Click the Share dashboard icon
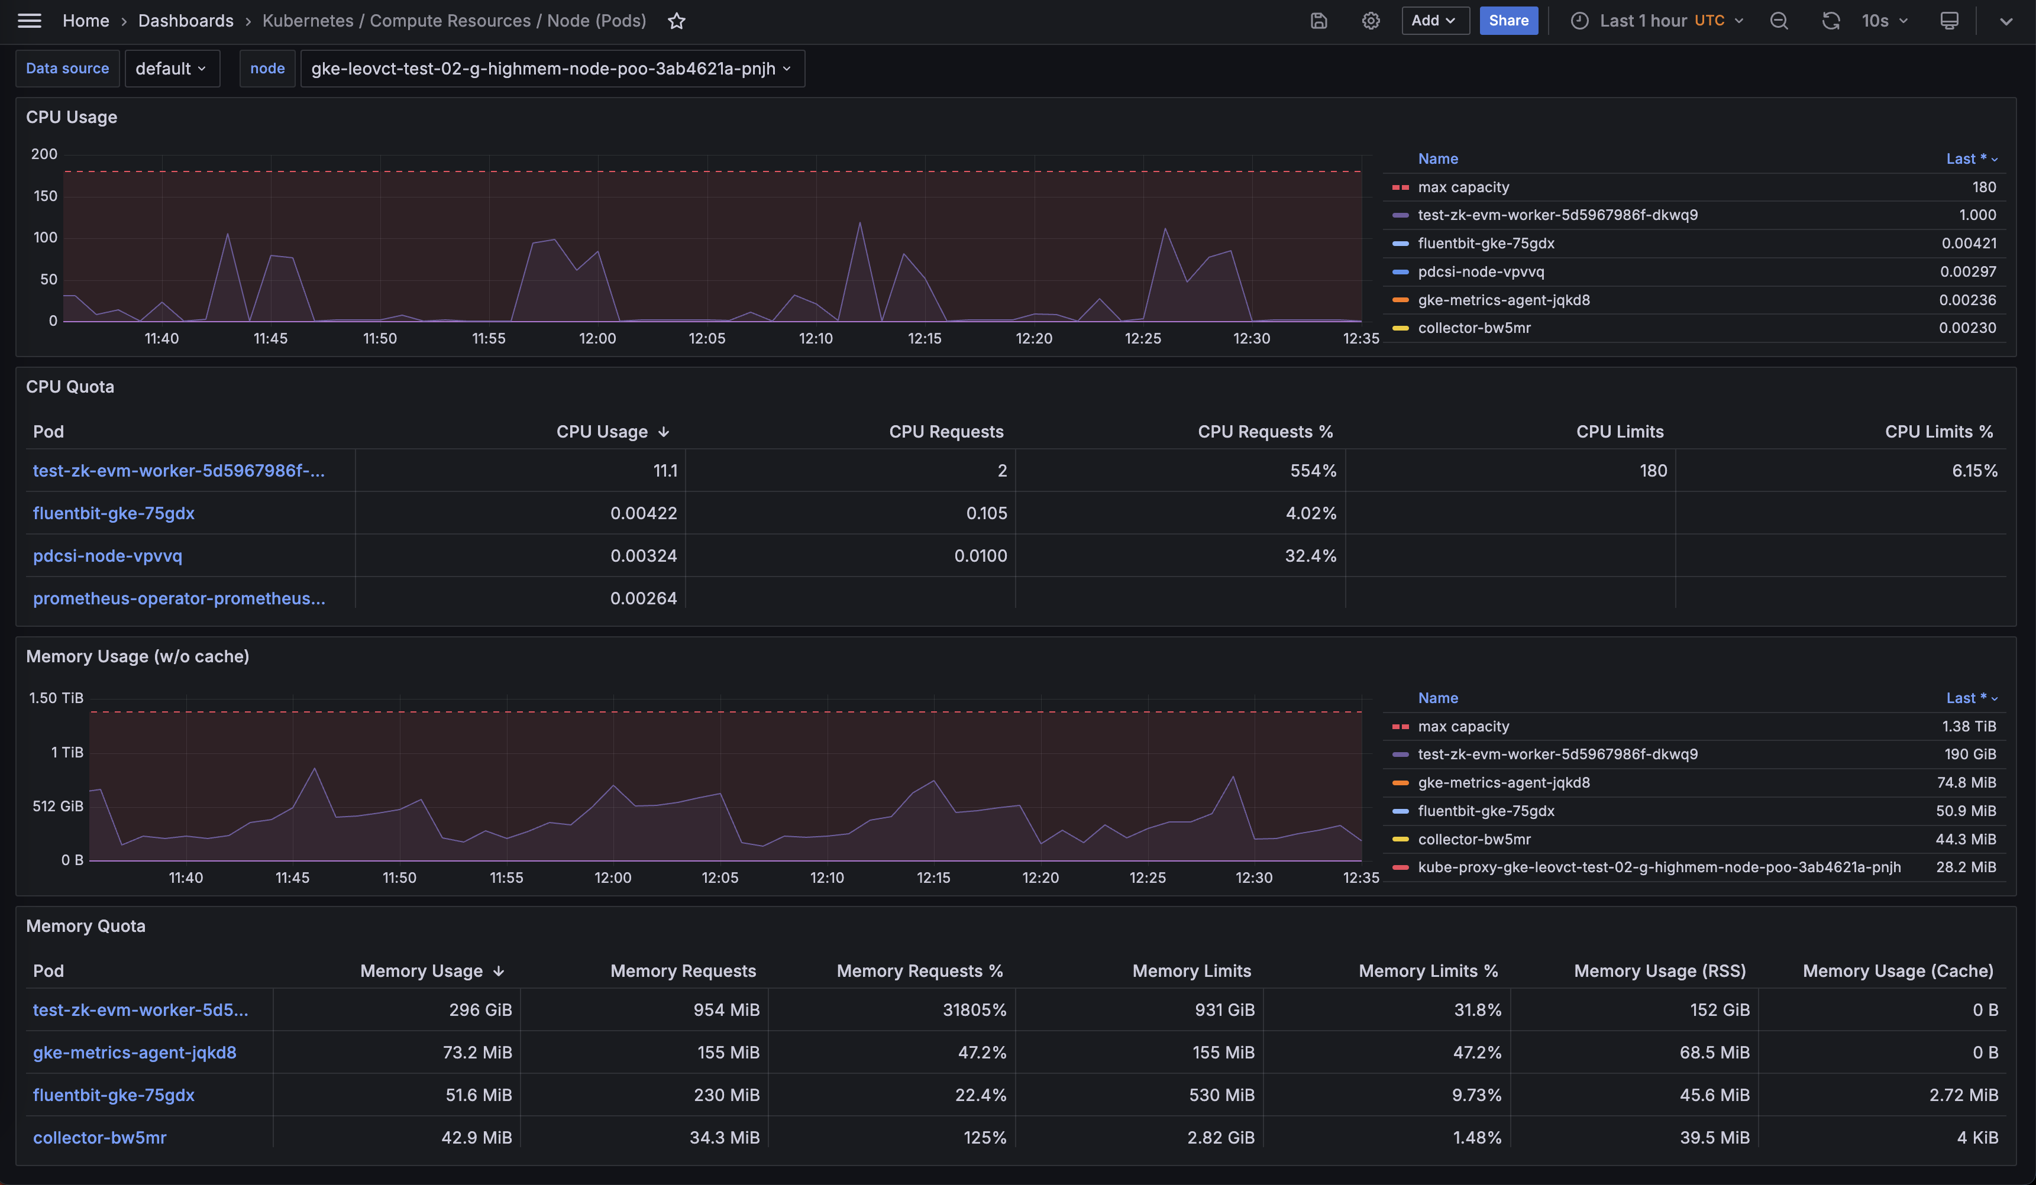2036x1185 pixels. point(1507,20)
